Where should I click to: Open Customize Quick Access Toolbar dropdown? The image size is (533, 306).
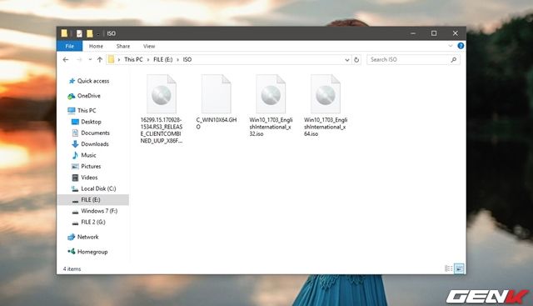[x=98, y=33]
